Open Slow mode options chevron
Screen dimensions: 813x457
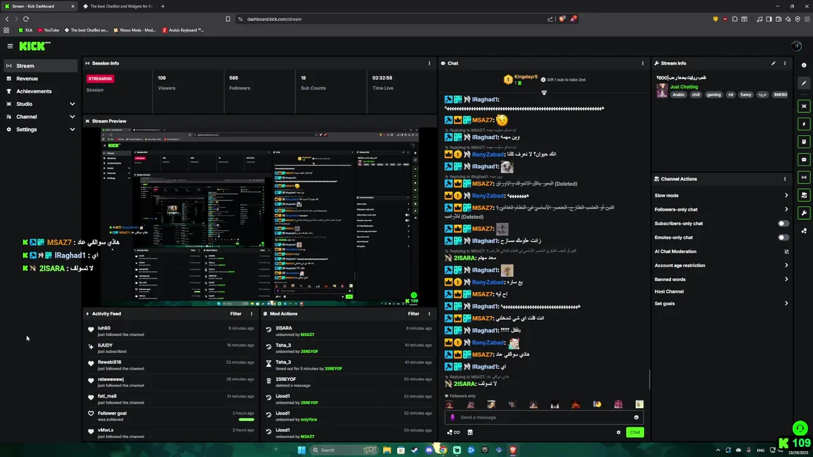click(x=786, y=195)
